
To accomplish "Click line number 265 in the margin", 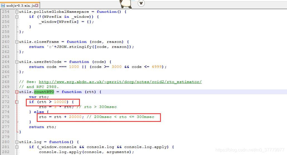I will [6, 67].
